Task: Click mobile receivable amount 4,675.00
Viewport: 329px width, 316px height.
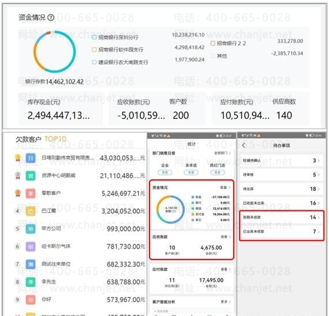Action: tap(211, 247)
